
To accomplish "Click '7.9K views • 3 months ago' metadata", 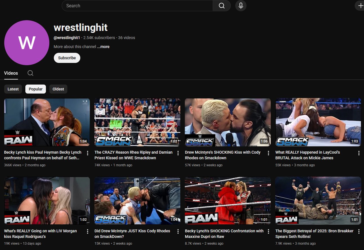I will pos(296,244).
